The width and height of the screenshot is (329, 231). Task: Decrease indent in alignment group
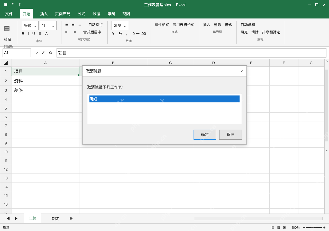(x=67, y=32)
